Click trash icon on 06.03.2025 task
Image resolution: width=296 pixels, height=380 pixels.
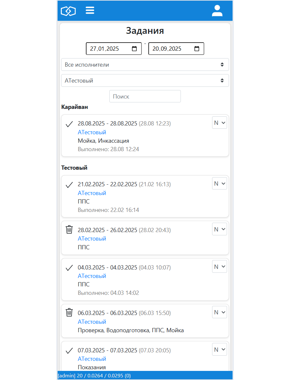(69, 312)
